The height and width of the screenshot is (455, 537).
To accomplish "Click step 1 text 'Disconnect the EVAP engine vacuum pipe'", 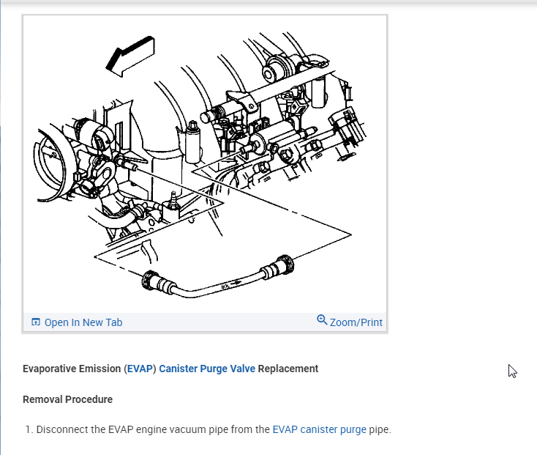I will coord(132,429).
